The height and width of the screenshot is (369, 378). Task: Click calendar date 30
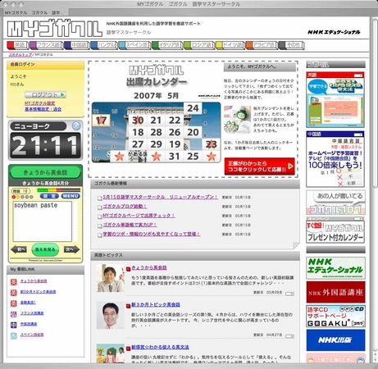[138, 121]
